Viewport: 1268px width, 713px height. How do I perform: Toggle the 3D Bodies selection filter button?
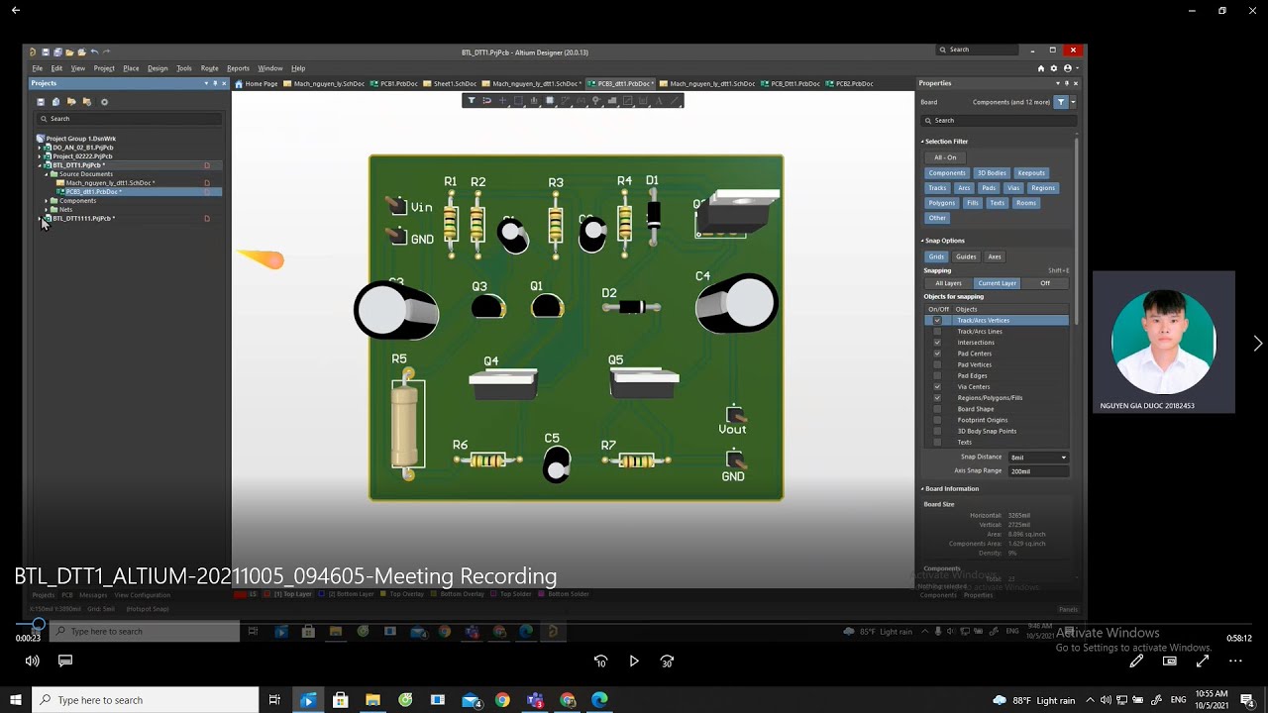992,173
